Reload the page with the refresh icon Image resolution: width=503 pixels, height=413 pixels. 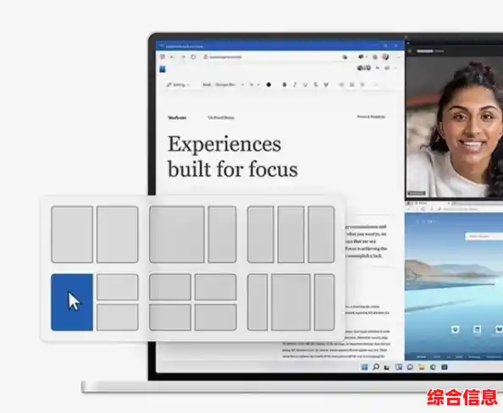[x=193, y=57]
